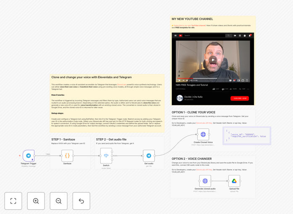
Task: Open the Sanitaze code node
Action: 67,156
